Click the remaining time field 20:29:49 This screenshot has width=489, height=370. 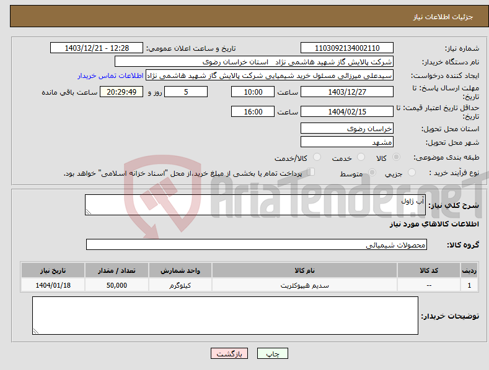121,92
